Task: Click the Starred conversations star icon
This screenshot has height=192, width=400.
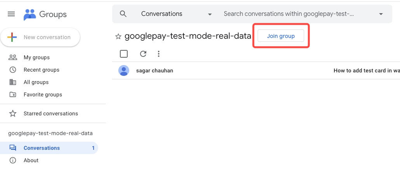Action: [x=13, y=113]
